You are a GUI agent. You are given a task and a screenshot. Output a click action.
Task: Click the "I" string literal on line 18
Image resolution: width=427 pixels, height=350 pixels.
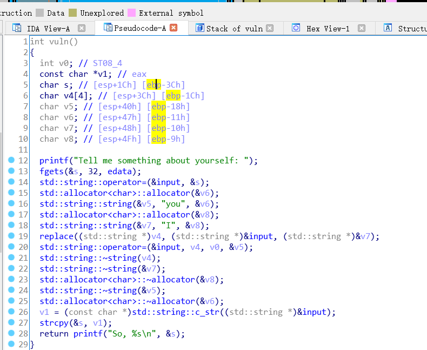click(x=168, y=226)
